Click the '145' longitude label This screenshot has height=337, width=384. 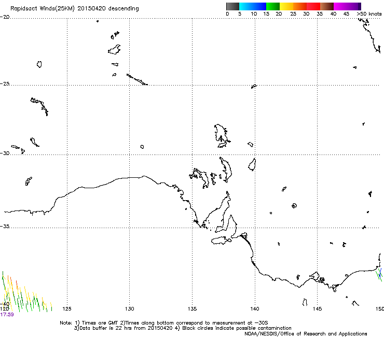coord(318,309)
